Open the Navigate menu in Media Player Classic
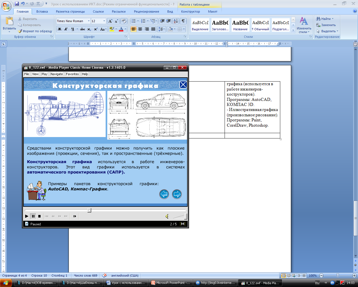 57,74
